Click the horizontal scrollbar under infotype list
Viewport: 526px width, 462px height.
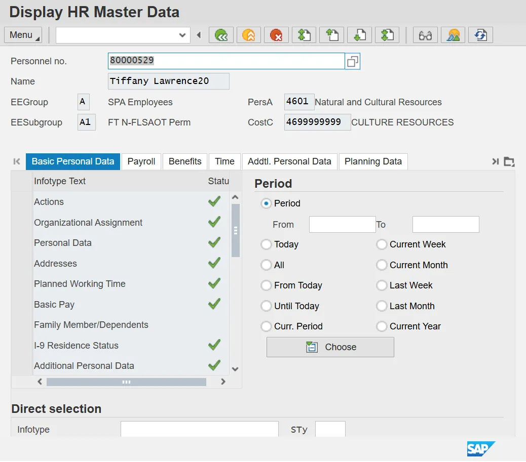(126, 382)
